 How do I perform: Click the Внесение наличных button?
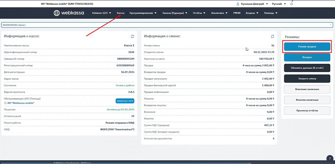(307, 89)
